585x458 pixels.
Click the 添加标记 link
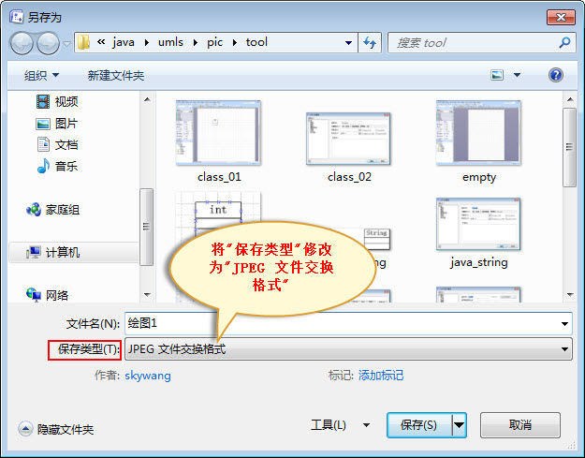click(x=381, y=376)
